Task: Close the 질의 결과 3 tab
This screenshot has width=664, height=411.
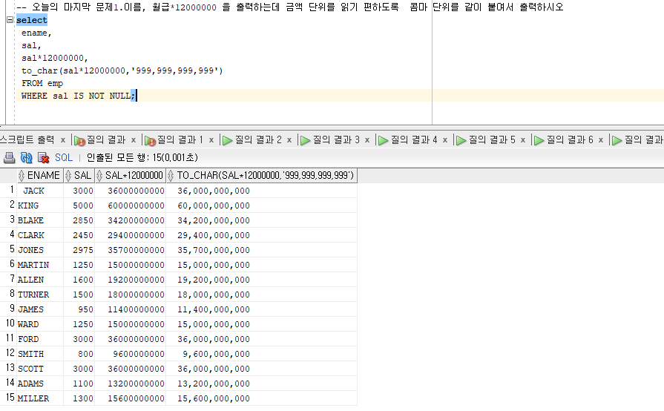Action: (367, 139)
